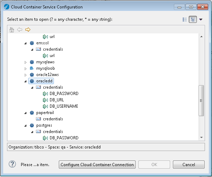This screenshot has height=177, width=212.
Task: Click the Home navigation icon
Action: click(x=12, y=30)
